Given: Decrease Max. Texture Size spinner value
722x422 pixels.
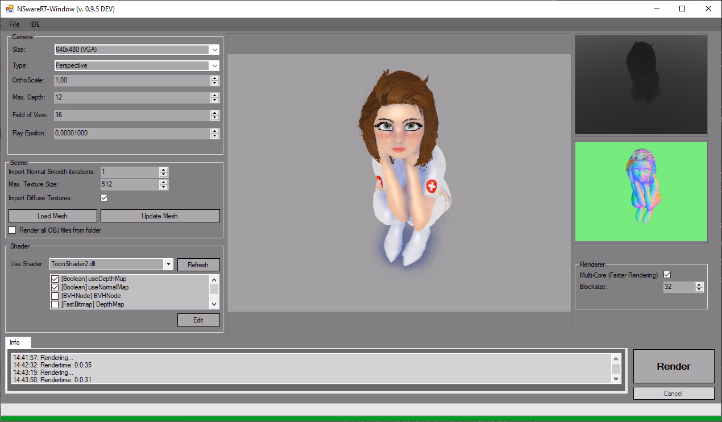Looking at the screenshot, I should [164, 187].
